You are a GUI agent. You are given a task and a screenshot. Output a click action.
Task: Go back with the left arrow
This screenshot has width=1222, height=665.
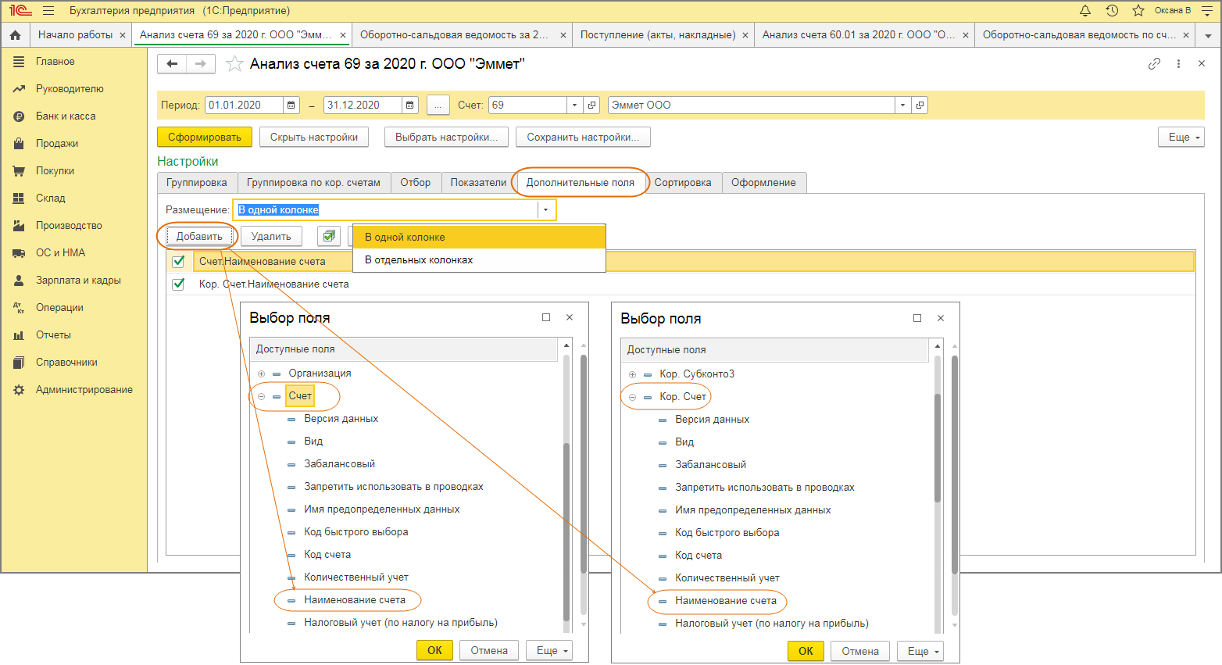pos(172,64)
